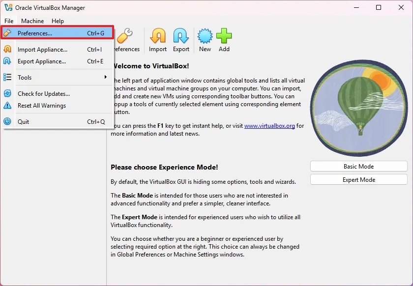Viewport: 413px width, 286px height.
Task: Choose Import Appliance from the menu
Action: [x=43, y=49]
